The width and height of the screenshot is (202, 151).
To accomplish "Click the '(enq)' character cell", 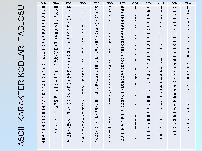I will click(56, 23).
